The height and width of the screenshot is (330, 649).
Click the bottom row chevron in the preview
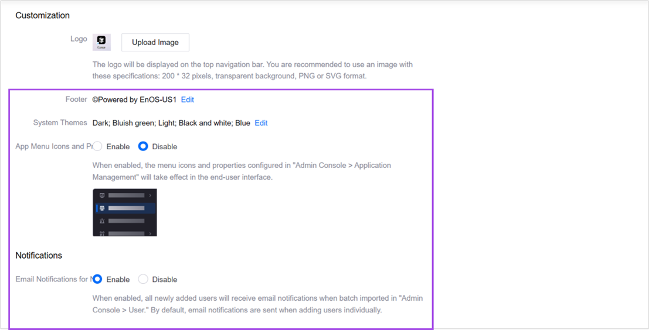point(150,233)
